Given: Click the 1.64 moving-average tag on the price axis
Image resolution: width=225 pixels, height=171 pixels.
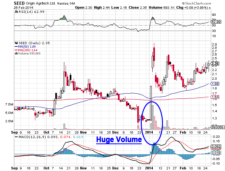Looking at the screenshot, I should click(x=215, y=97).
